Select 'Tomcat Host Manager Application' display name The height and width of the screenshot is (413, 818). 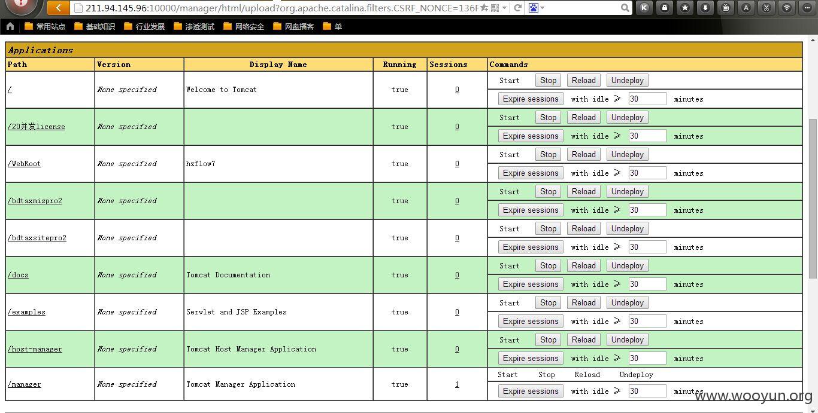(x=252, y=349)
